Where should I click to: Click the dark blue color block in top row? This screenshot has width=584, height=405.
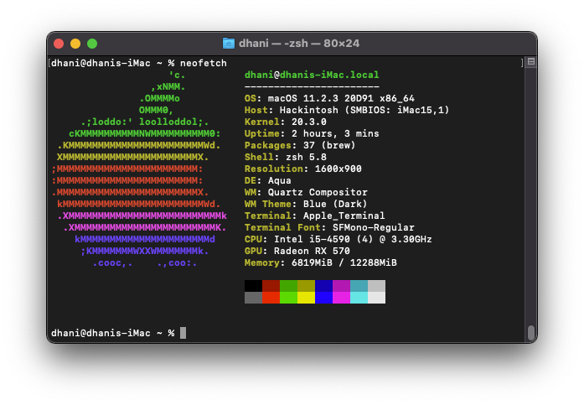click(323, 286)
